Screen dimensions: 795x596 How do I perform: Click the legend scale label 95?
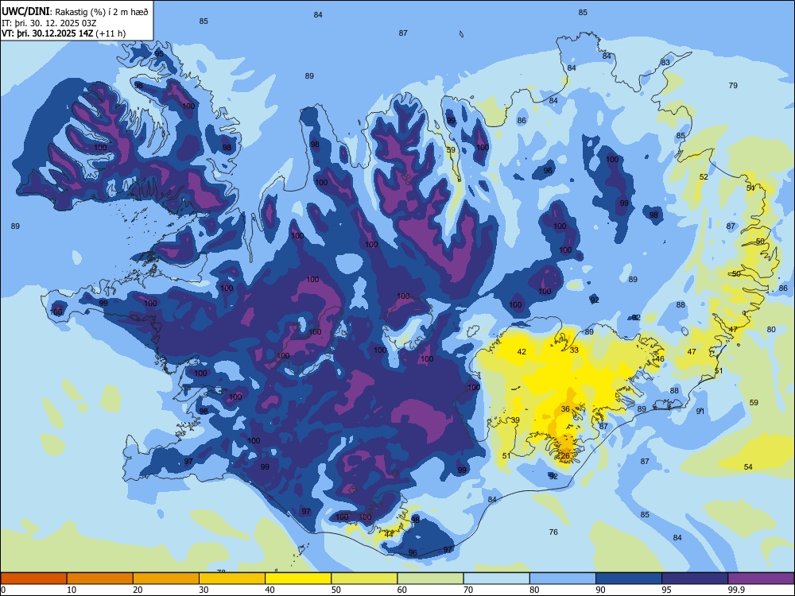point(667,590)
